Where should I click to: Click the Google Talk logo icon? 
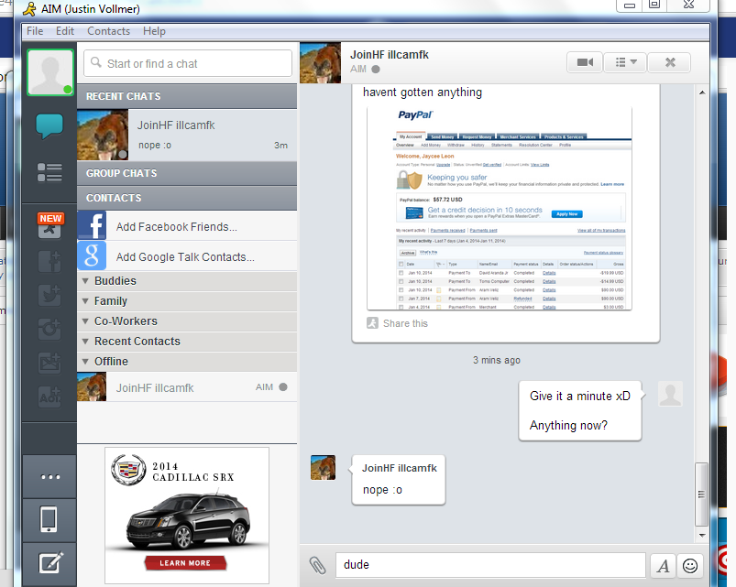point(92,255)
